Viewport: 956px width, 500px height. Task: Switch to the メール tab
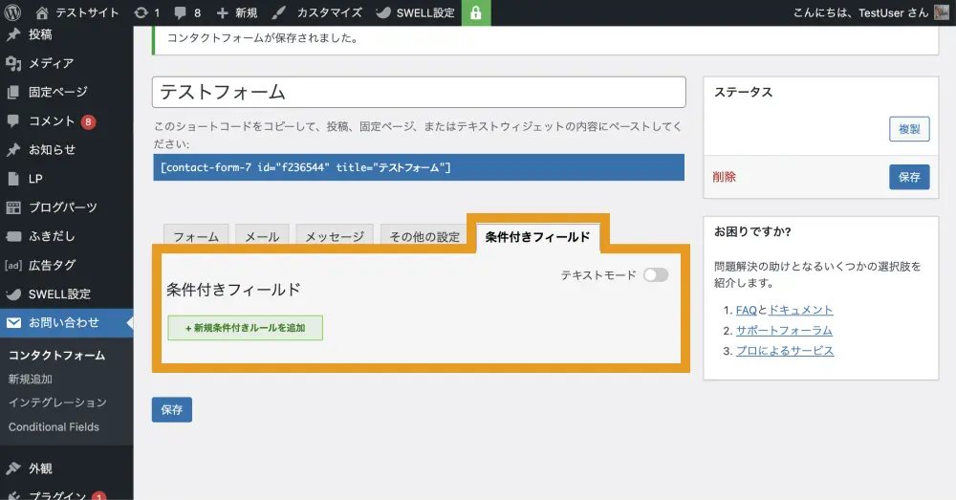[x=262, y=237]
